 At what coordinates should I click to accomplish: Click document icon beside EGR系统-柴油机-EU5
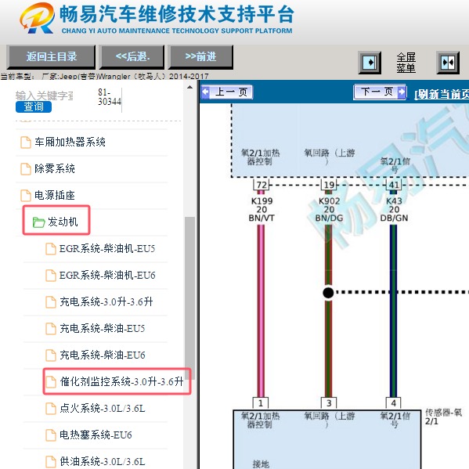51,249
